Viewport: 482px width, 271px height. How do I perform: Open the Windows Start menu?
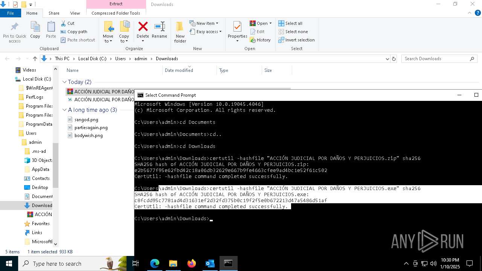click(x=9, y=263)
